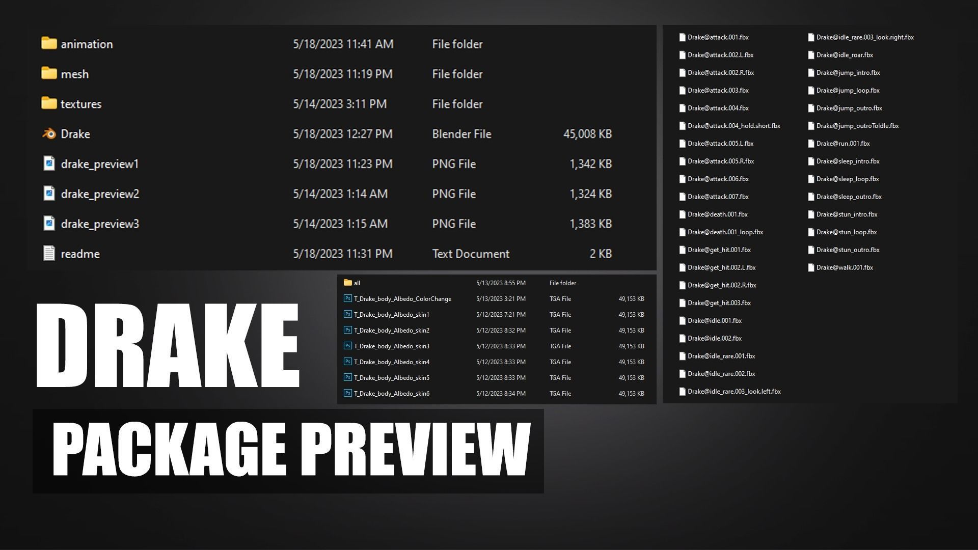
Task: Click the Drake@attack.001.fbx file icon
Action: click(682, 37)
